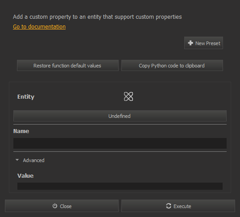Copy Python code to clipboard
The image size is (240, 217).
[172, 66]
